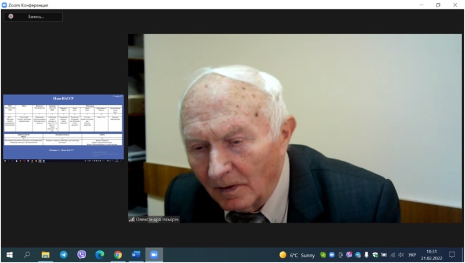Viewport: 465px width, 263px height.
Task: Click the participant name label Олександра Немірич
Action: point(157,219)
